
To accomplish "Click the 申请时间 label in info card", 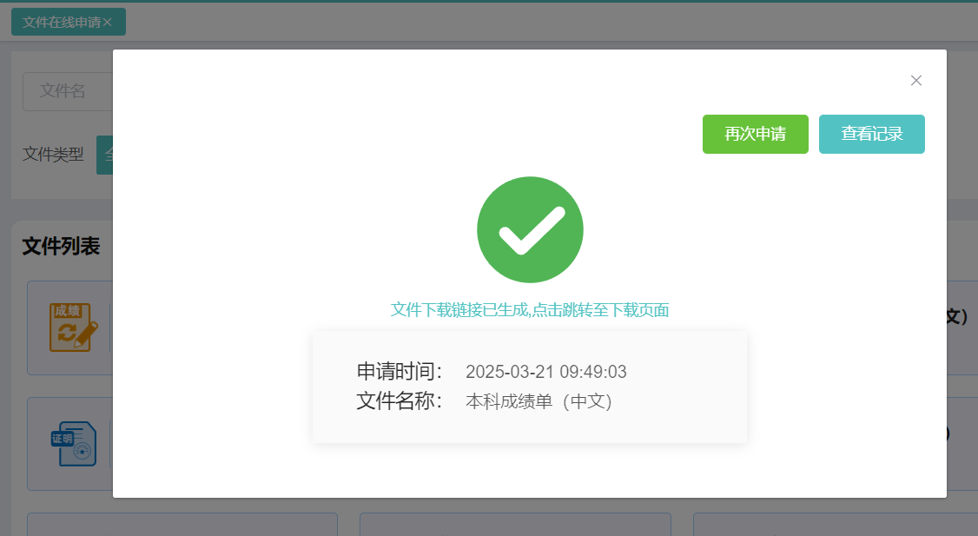I will coord(400,371).
